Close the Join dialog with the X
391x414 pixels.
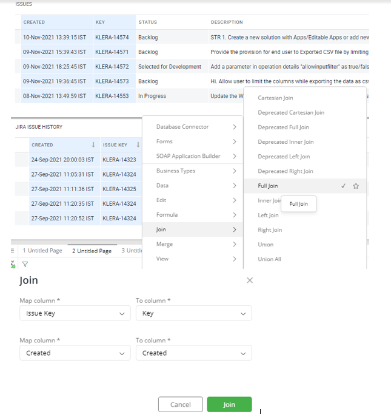coord(250,280)
